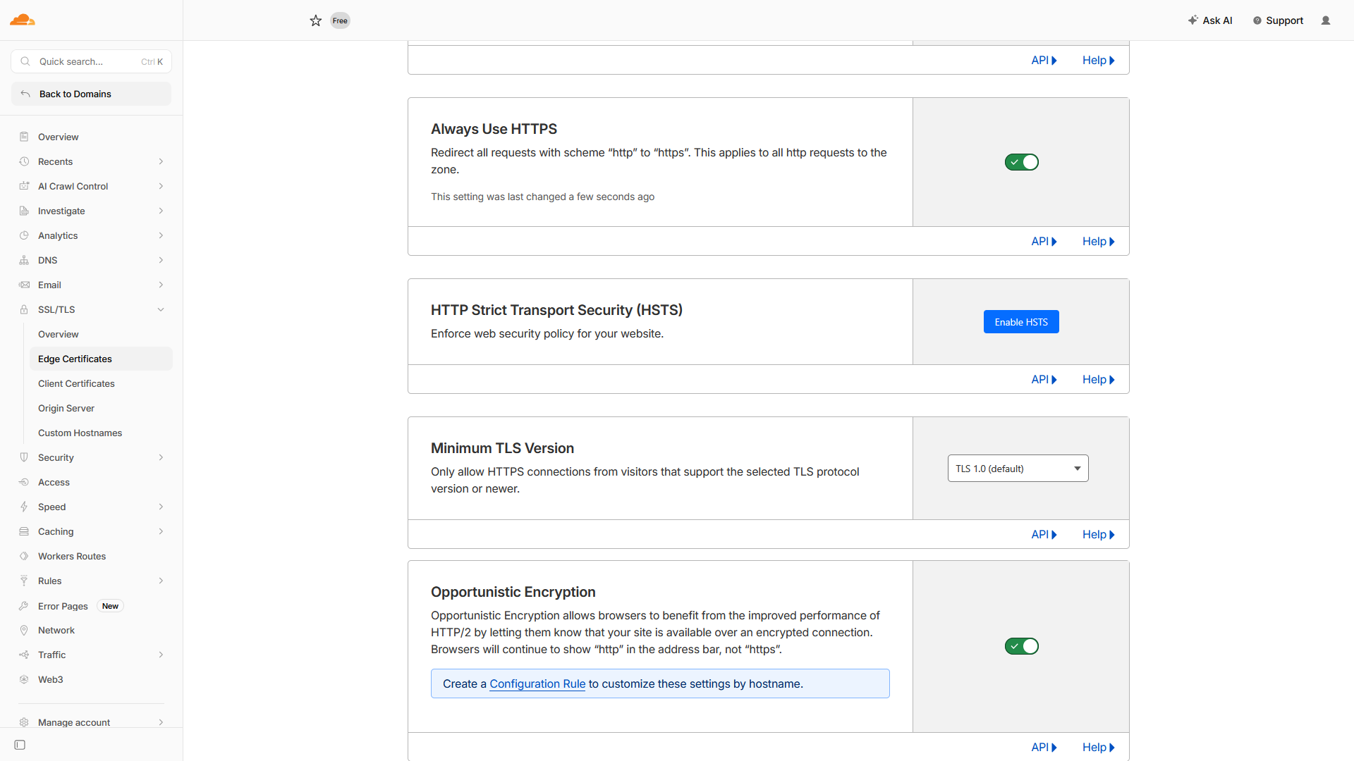Click the Workers Routes icon
The height and width of the screenshot is (761, 1354).
[24, 556]
